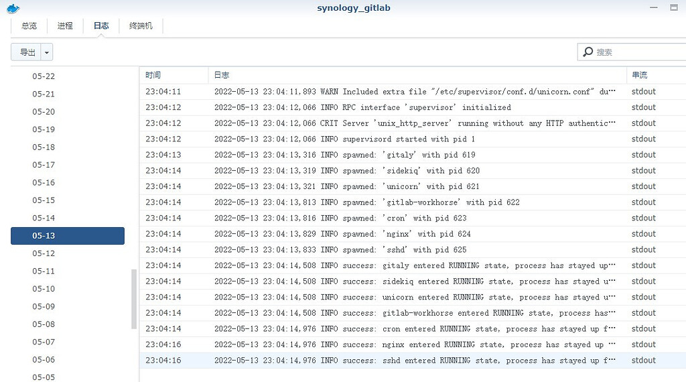
Task: Select the WARN unicorn.conf log row
Action: (413, 91)
